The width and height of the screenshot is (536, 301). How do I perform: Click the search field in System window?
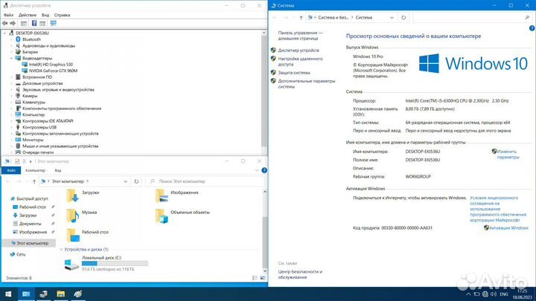pos(471,17)
